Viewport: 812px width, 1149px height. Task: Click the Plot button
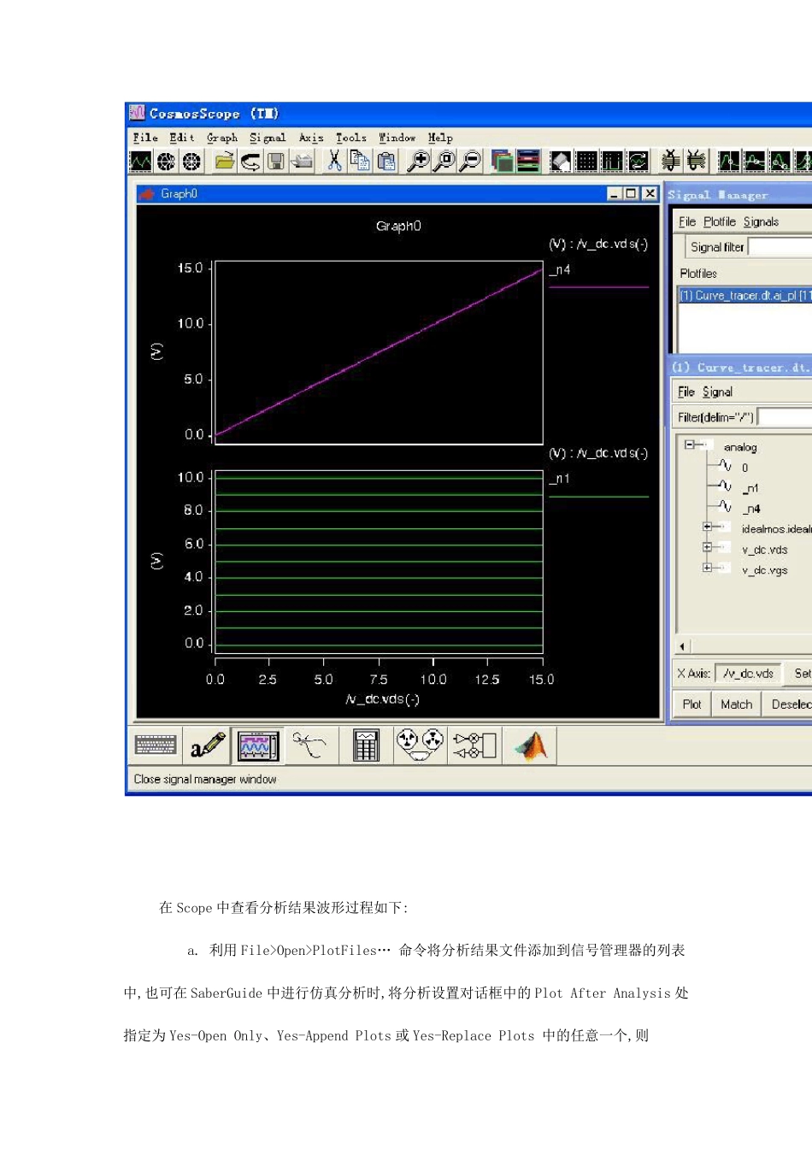point(691,704)
